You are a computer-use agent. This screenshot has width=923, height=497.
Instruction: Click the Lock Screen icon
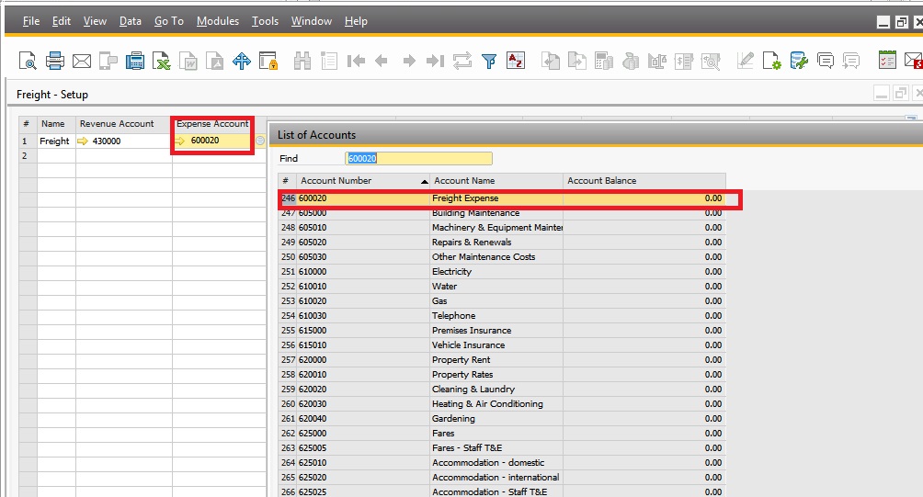click(x=268, y=61)
